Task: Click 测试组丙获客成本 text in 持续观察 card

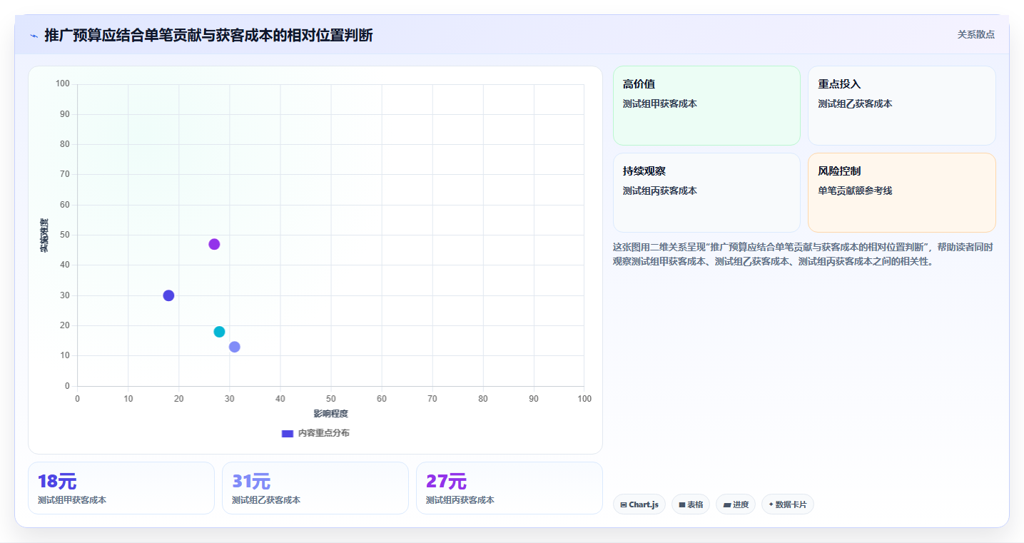Action: [x=660, y=191]
